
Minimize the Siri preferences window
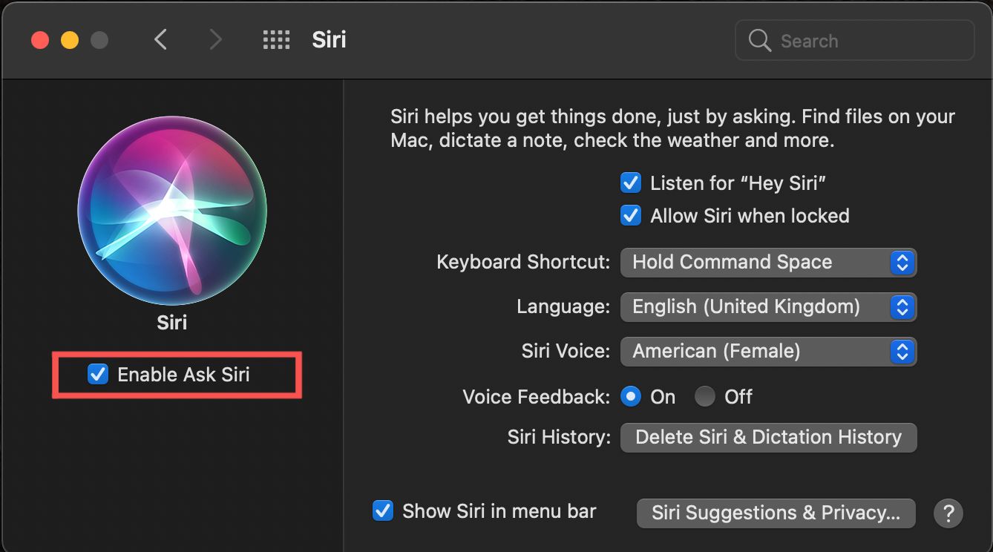[70, 39]
